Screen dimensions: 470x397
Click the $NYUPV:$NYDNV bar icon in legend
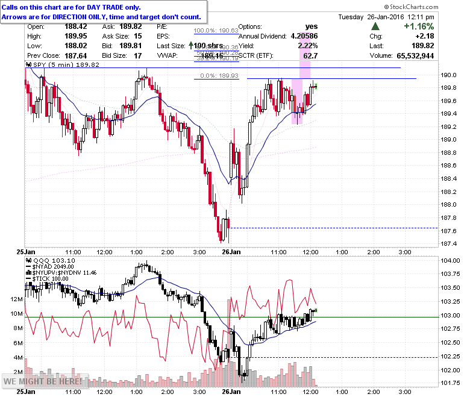(x=29, y=273)
